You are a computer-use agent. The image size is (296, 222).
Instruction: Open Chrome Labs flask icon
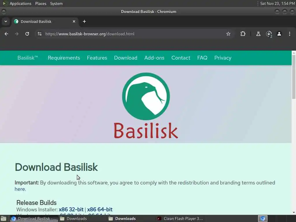(258, 34)
